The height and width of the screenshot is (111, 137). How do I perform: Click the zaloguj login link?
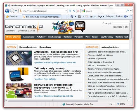[x=107, y=23]
